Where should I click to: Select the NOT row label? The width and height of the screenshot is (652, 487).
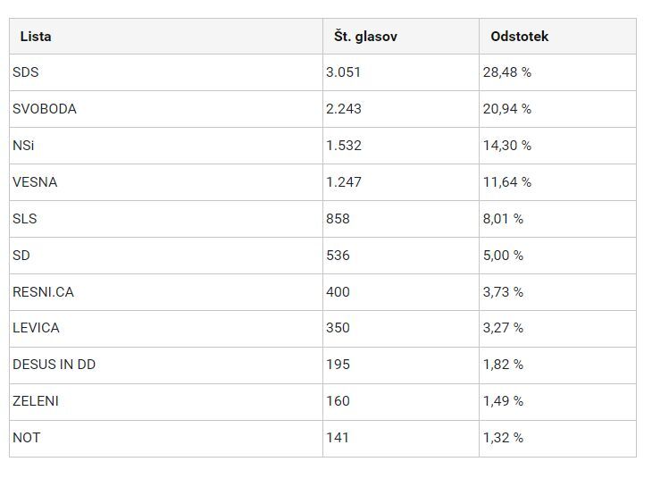click(x=27, y=438)
